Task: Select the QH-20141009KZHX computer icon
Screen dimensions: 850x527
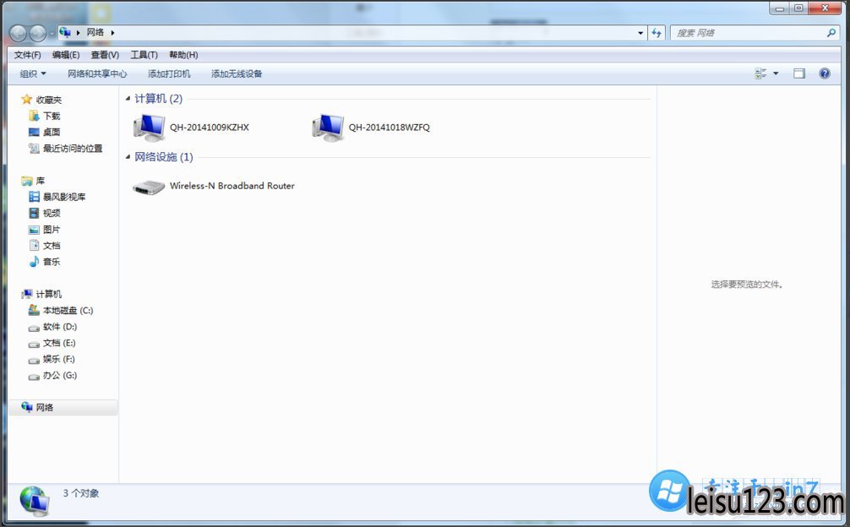Action: pos(149,128)
